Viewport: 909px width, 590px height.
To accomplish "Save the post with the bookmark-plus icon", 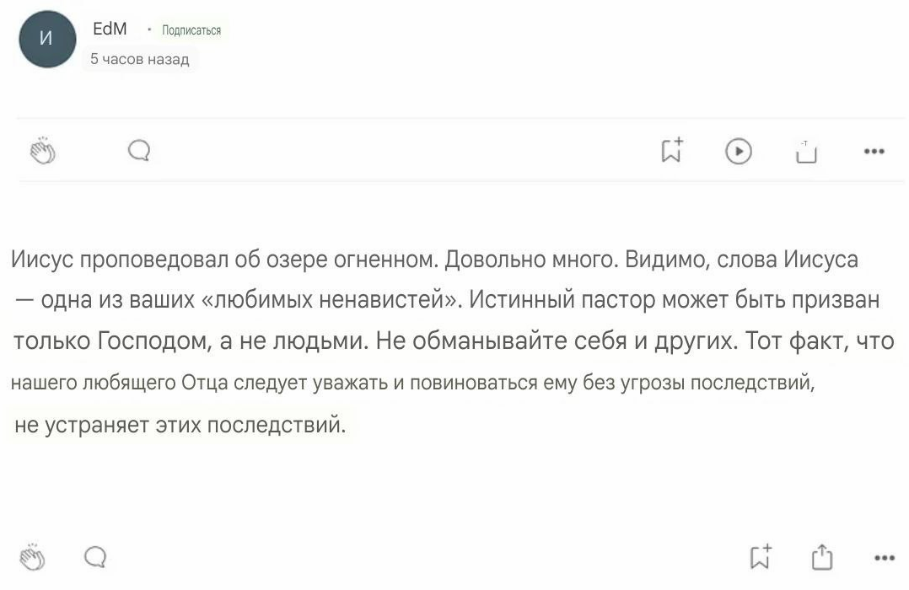I will pyautogui.click(x=671, y=150).
